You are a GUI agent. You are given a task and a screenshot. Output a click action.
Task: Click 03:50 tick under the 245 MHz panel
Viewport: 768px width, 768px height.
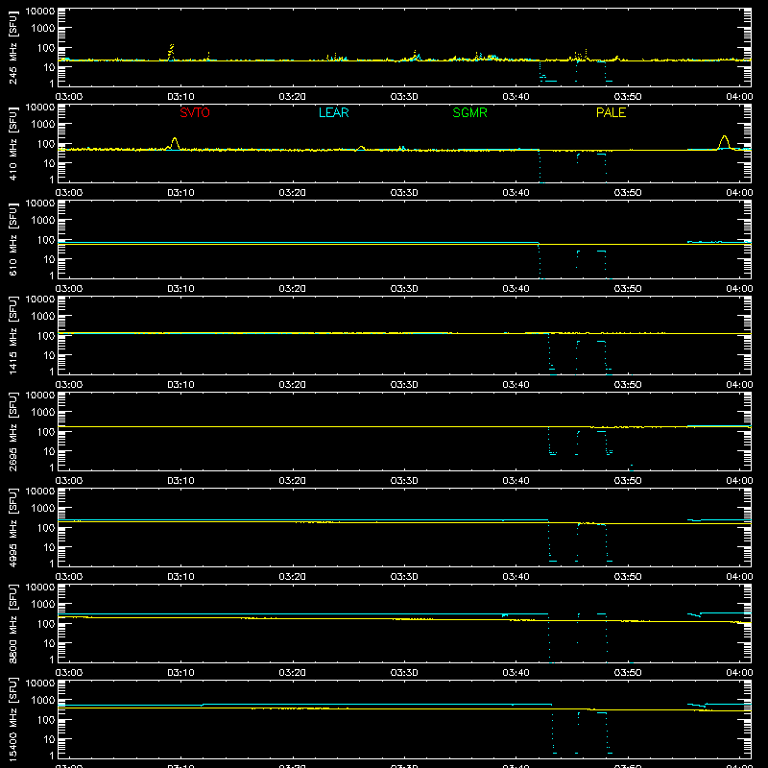[628, 97]
